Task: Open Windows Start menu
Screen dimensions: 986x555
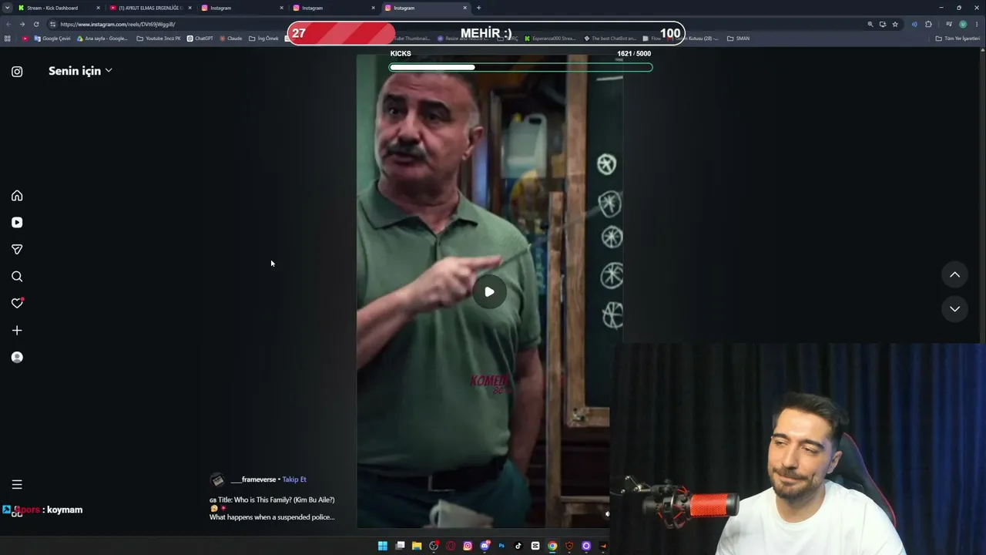Action: click(x=383, y=546)
